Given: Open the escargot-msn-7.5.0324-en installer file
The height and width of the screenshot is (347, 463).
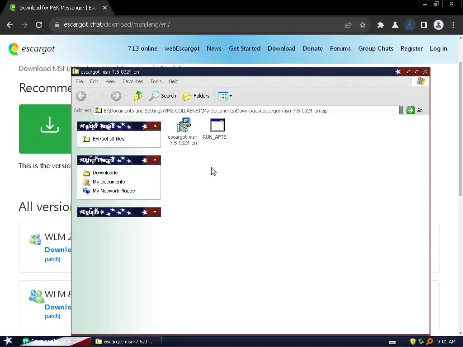Looking at the screenshot, I should (x=184, y=131).
